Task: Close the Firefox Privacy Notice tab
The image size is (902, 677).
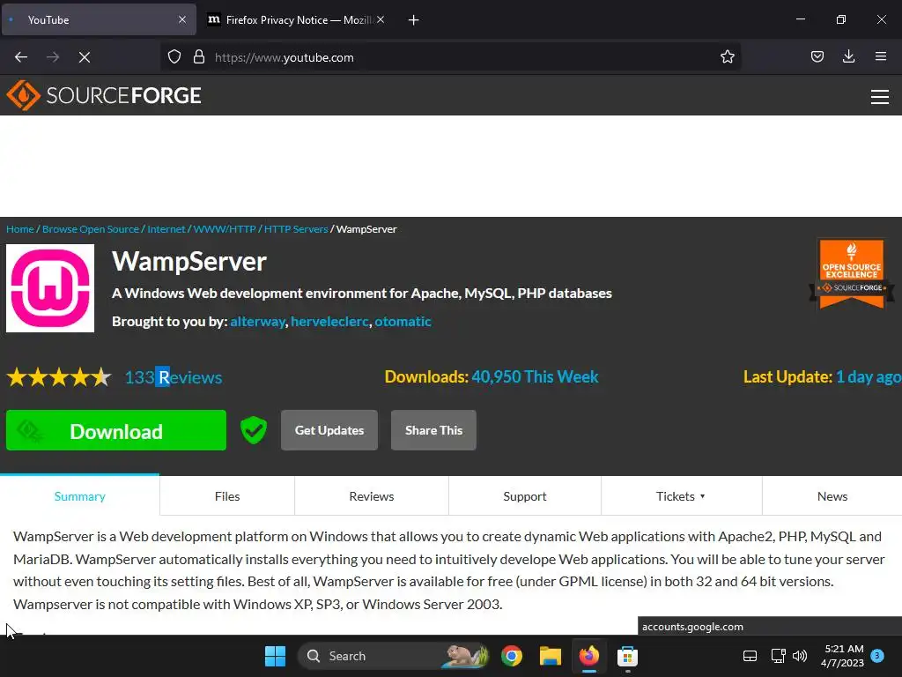Action: pyautogui.click(x=381, y=19)
